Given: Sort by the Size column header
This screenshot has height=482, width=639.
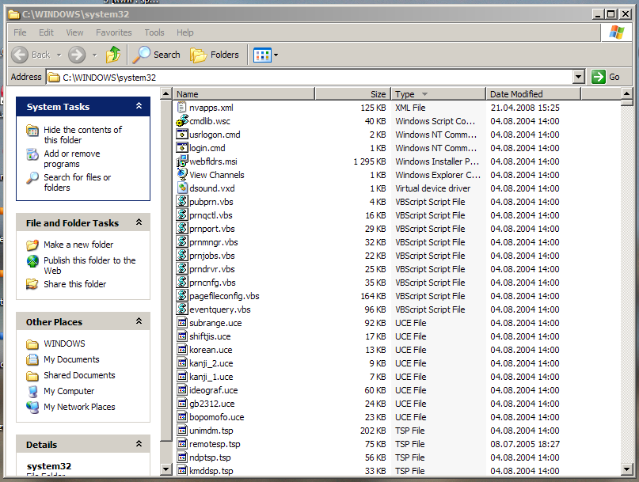Looking at the screenshot, I should 352,94.
